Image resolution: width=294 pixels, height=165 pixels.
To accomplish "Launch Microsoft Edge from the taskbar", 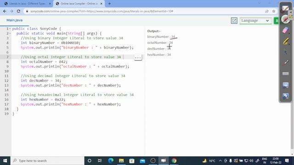I will click(x=111, y=161).
